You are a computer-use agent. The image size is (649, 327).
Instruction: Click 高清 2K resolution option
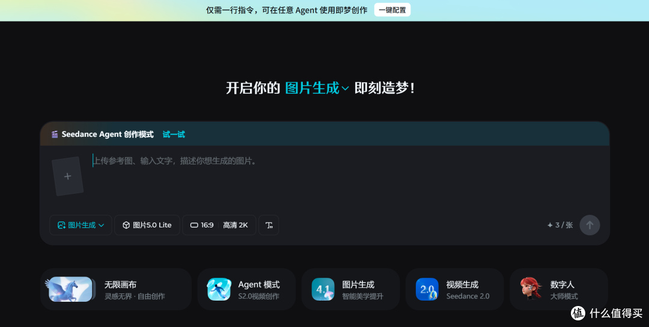tap(236, 225)
